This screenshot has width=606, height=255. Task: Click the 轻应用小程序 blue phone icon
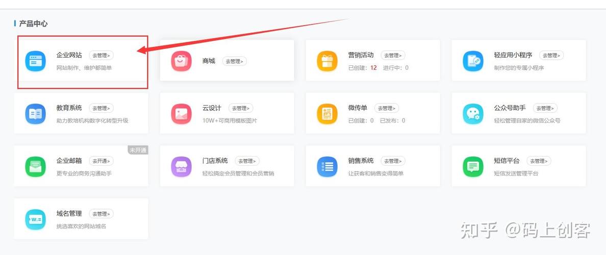coord(473,61)
